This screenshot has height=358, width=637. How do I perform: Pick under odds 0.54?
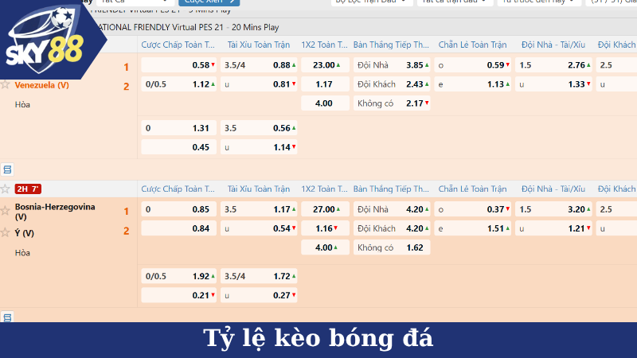point(259,228)
